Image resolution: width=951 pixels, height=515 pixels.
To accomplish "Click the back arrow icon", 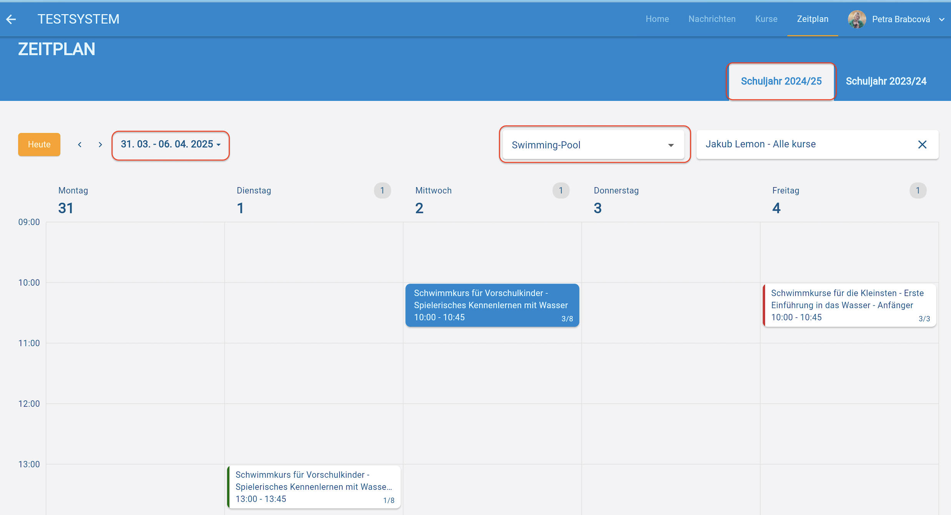I will [11, 19].
